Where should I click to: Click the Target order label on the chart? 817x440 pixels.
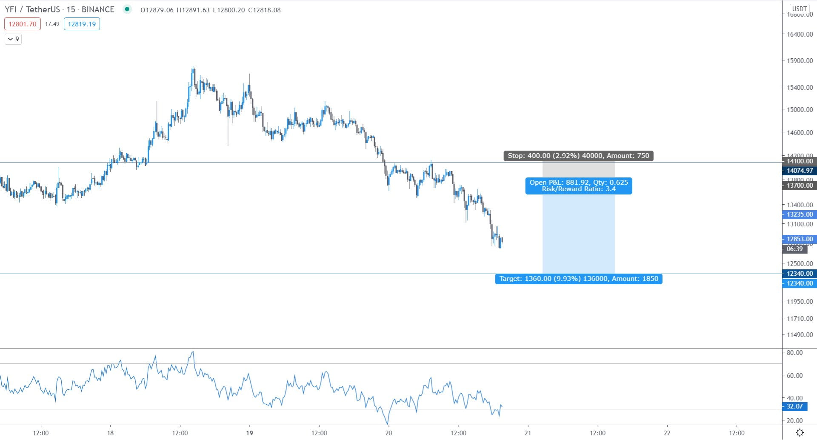pos(579,279)
